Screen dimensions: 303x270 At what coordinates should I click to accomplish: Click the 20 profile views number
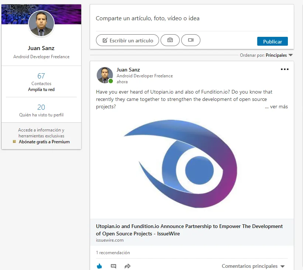[41, 107]
